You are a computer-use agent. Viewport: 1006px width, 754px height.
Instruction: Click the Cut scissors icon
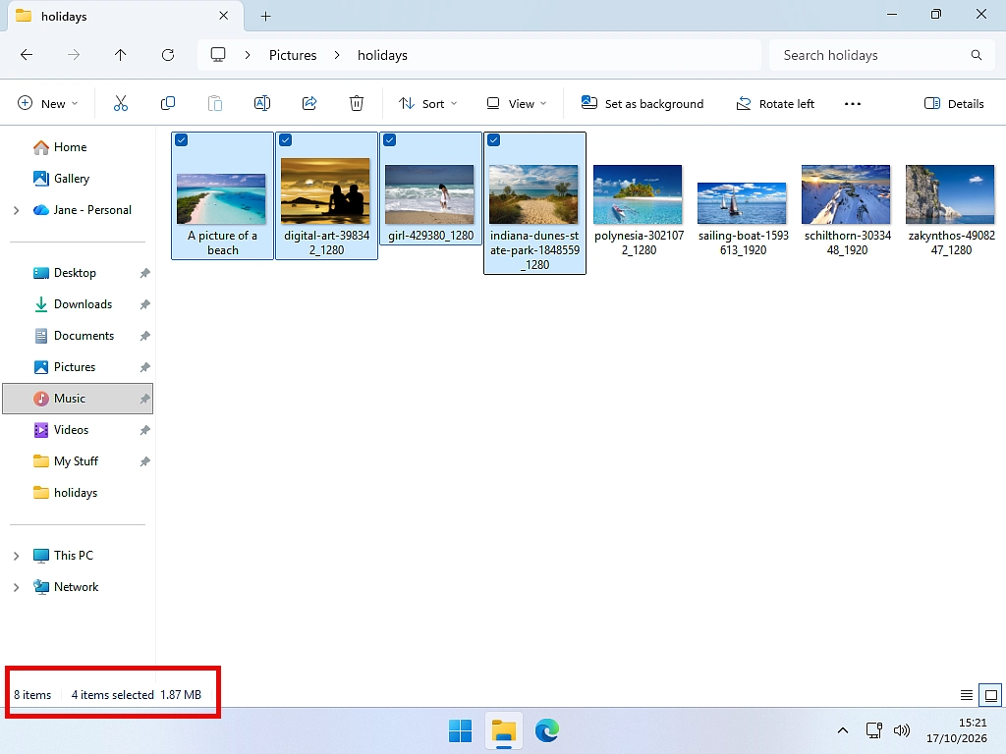pyautogui.click(x=121, y=103)
